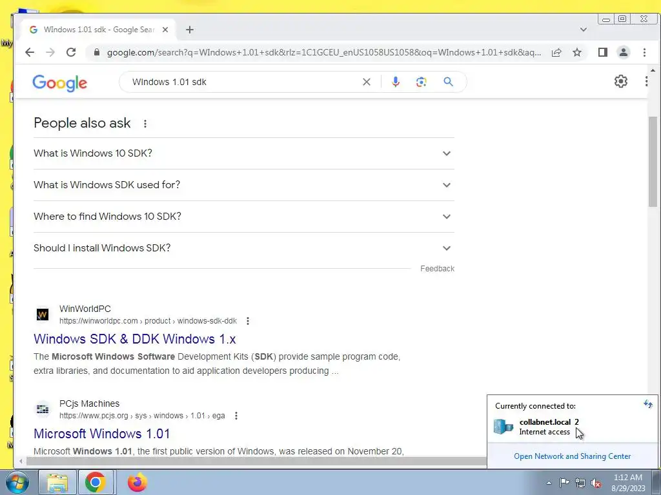The height and width of the screenshot is (495, 661).
Task: Click the PCjs Machines favicon
Action: 43,409
